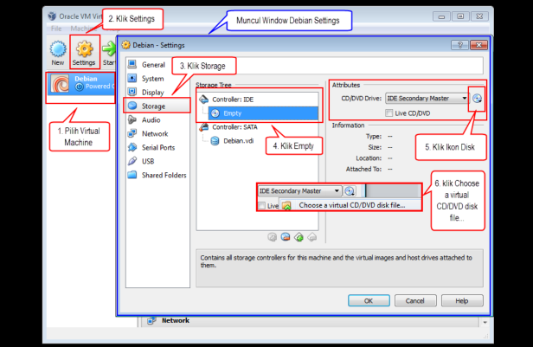Click the 'Storage Tree' group label
The height and width of the screenshot is (347, 533).
[x=214, y=85]
